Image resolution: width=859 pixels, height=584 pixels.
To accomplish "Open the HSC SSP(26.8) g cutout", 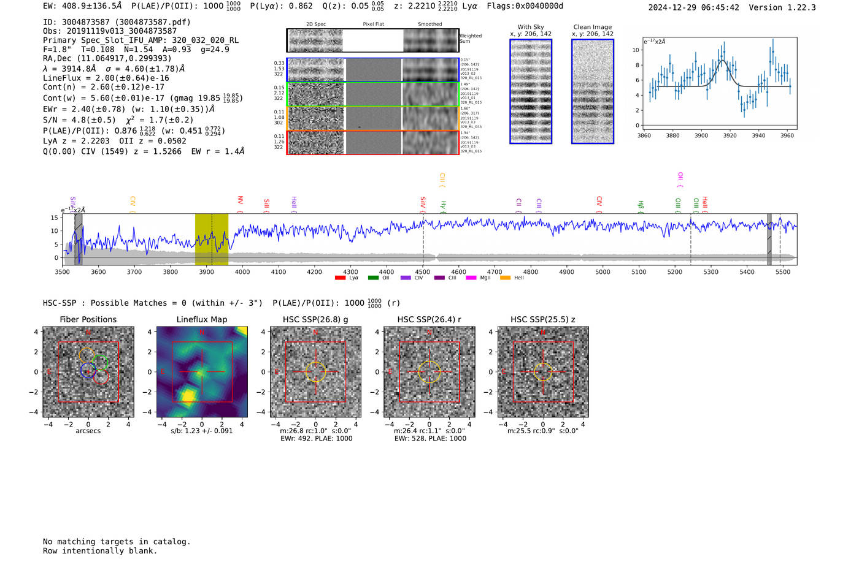I will pos(316,372).
